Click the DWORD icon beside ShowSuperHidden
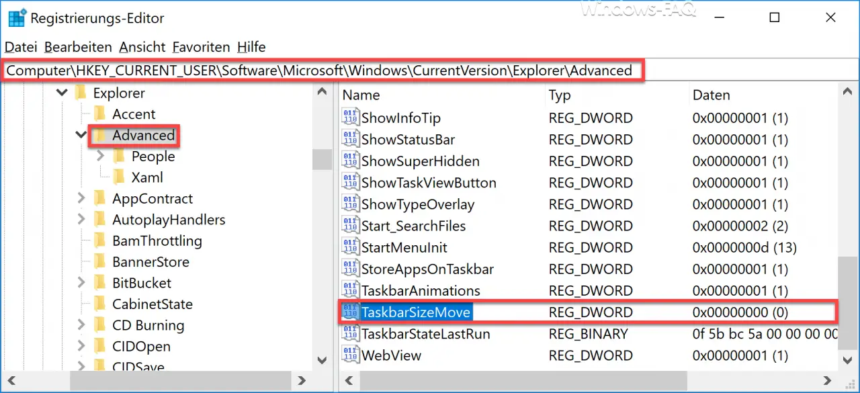The height and width of the screenshot is (393, 860). point(351,161)
